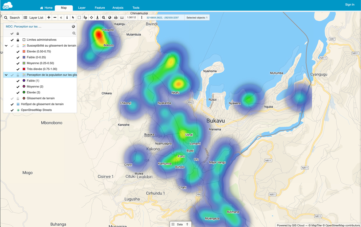Open the feature info tool
Image resolution: width=361 pixels, height=227 pixels.
point(67,17)
